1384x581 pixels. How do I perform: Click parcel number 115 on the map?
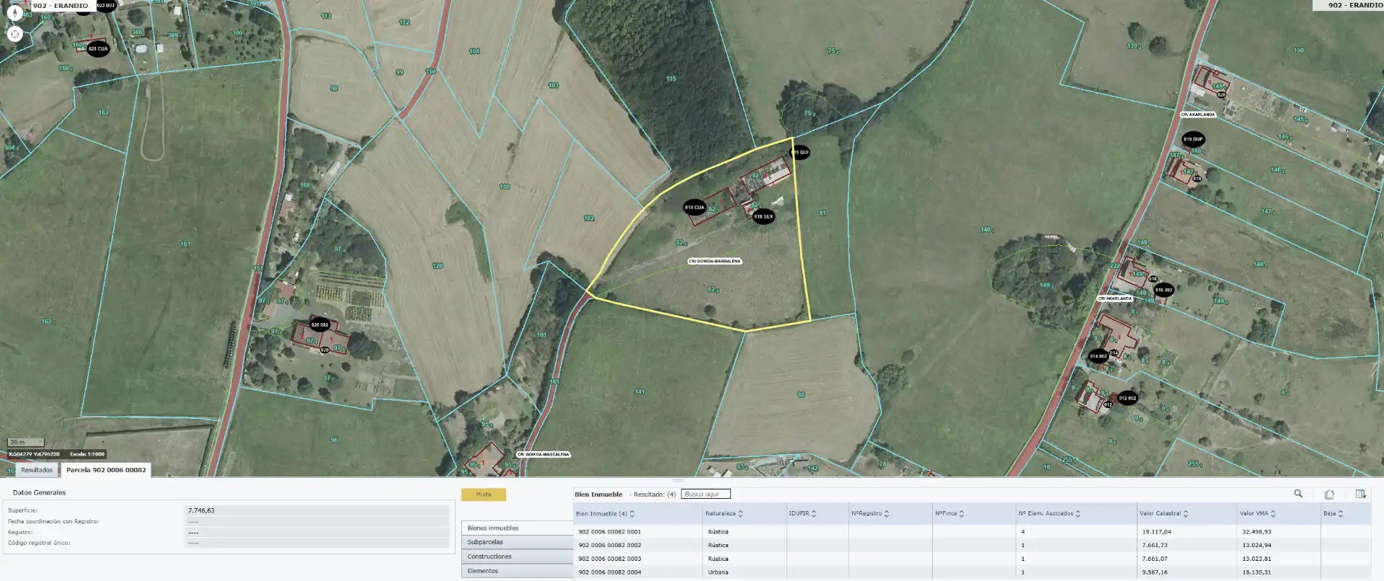tap(671, 79)
